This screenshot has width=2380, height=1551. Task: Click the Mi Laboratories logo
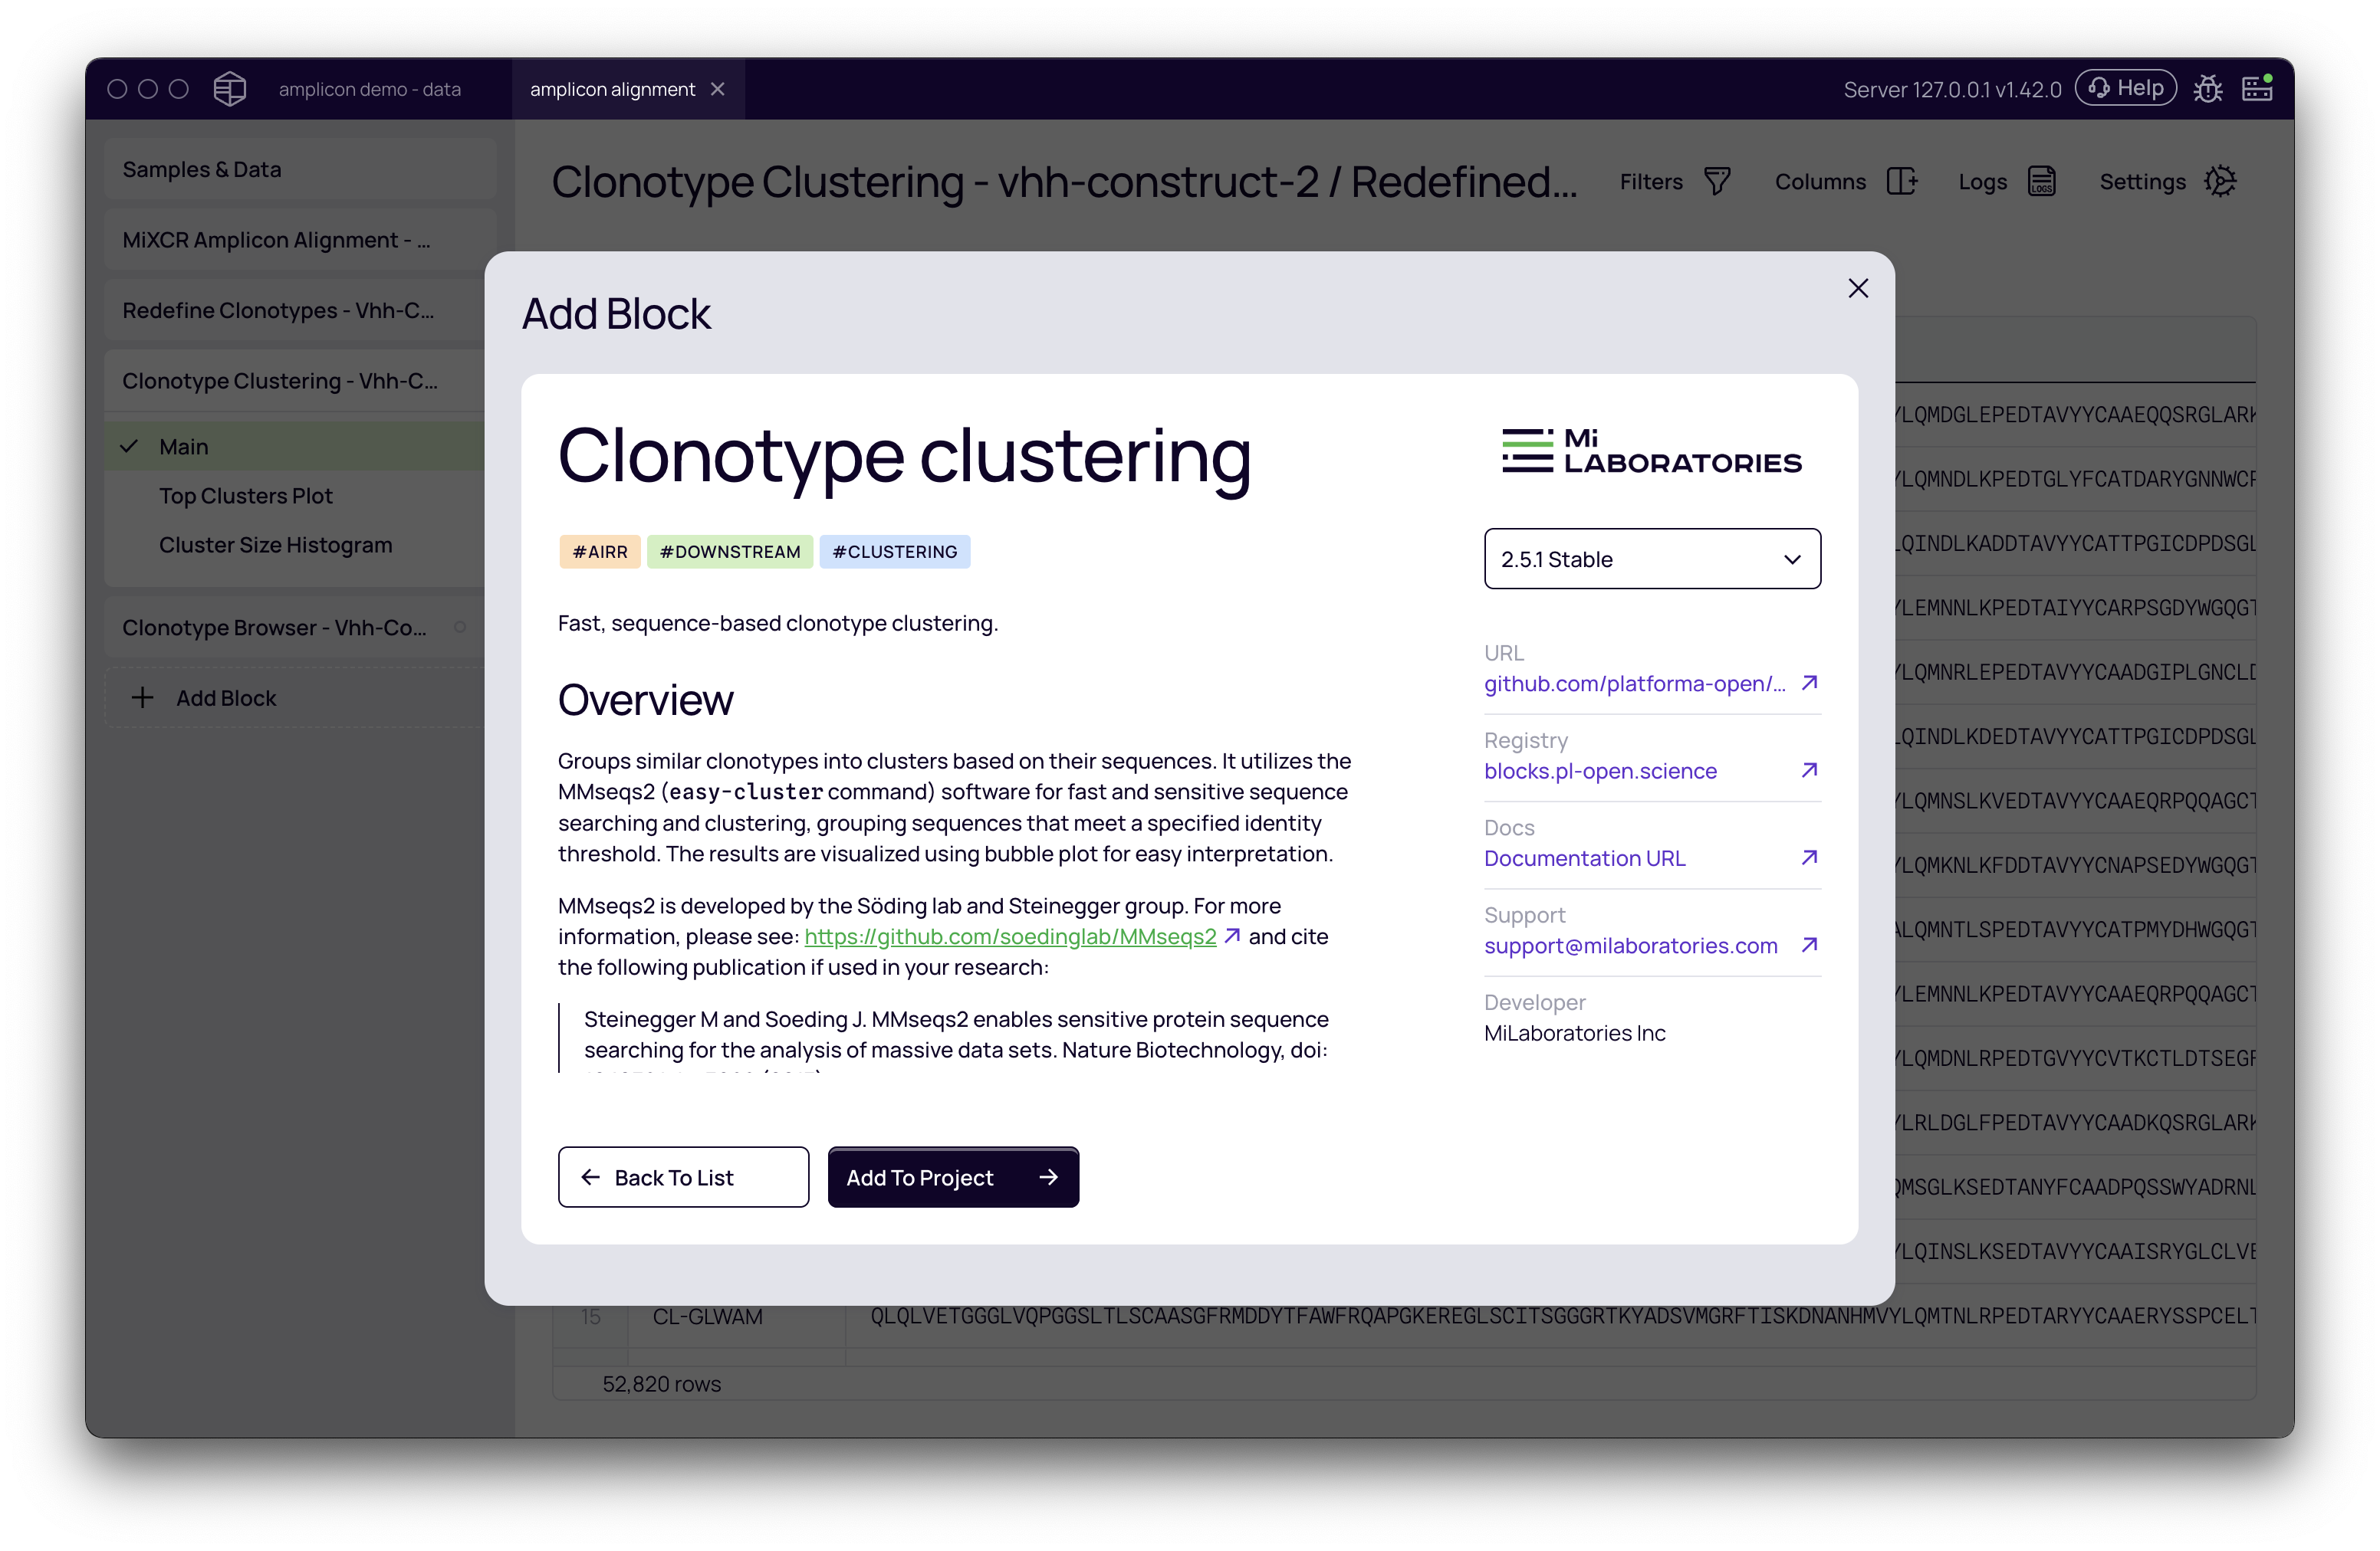tap(1652, 451)
